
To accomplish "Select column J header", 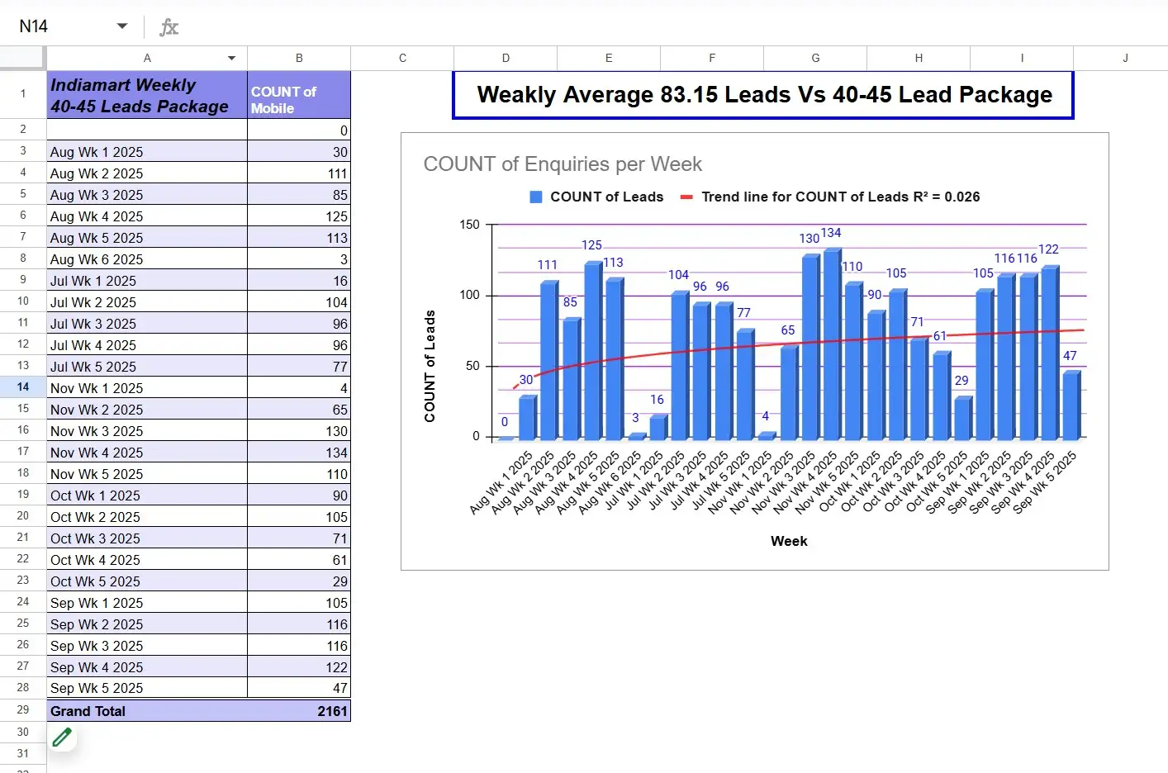I will click(1125, 58).
